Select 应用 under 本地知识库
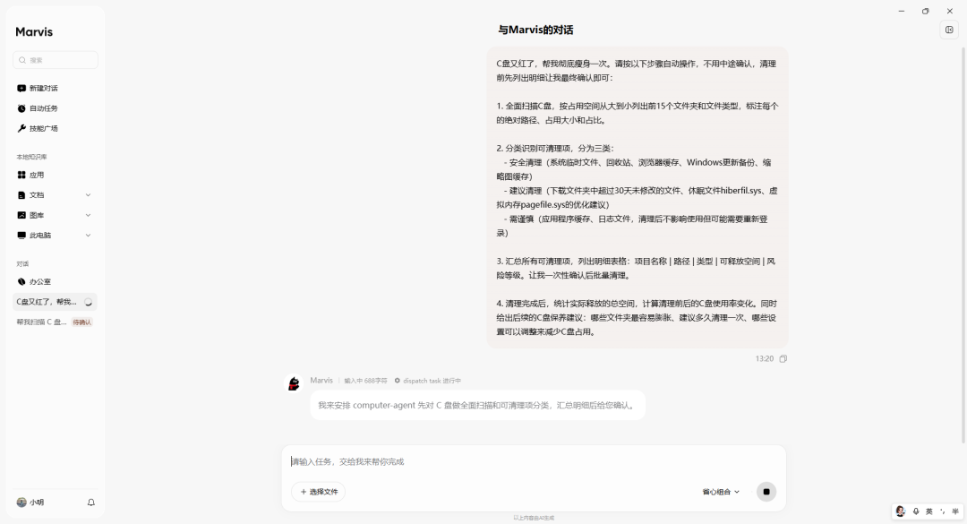 (55, 175)
